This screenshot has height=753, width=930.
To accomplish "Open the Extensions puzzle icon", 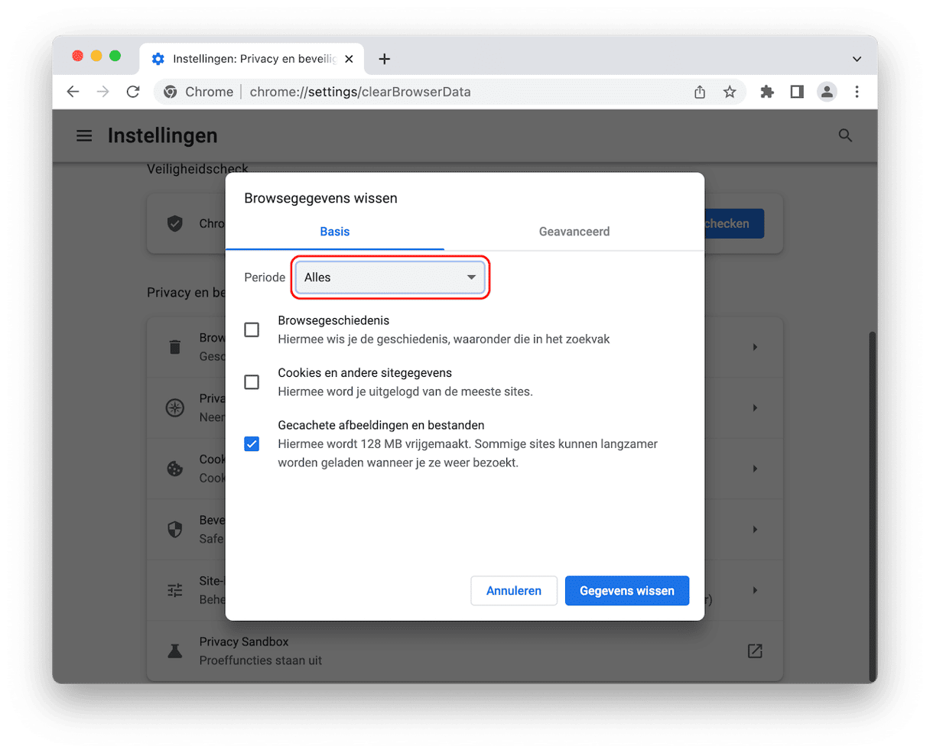I will pos(767,92).
